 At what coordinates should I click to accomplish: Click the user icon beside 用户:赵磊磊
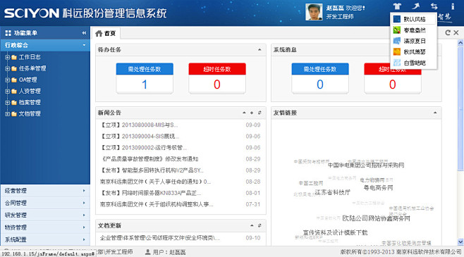click(x=147, y=252)
